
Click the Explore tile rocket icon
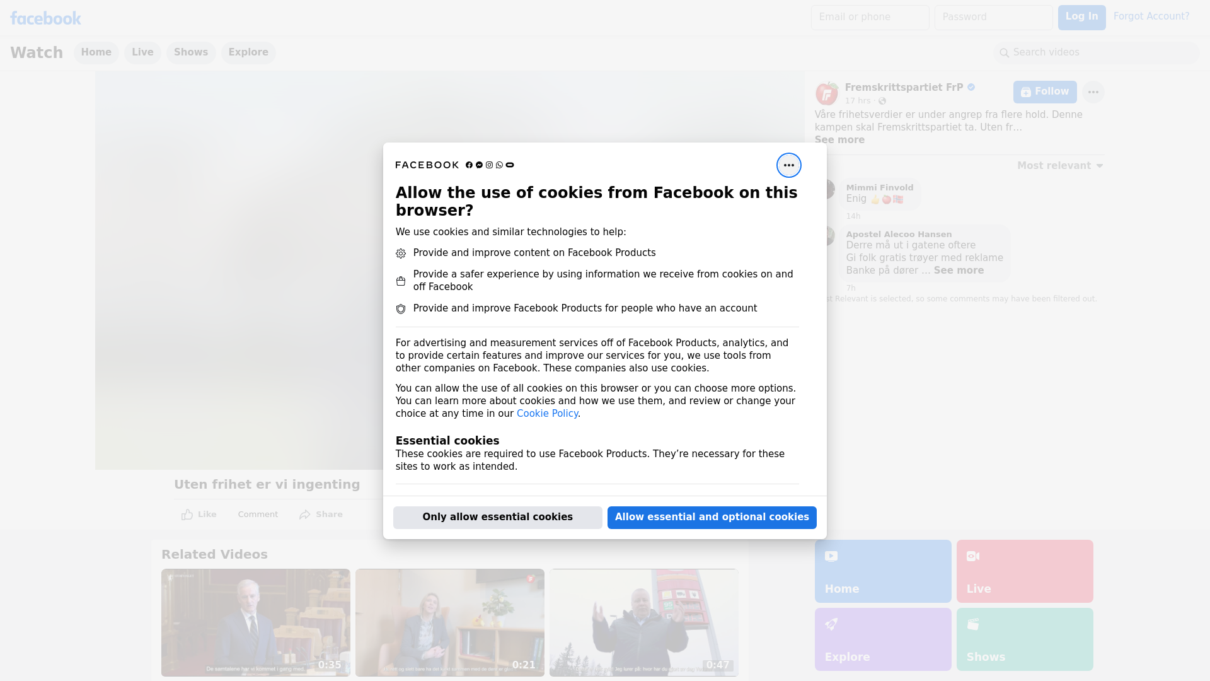point(831,624)
